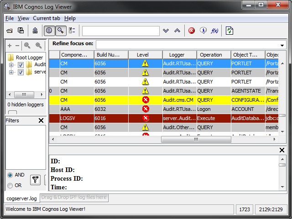This screenshot has height=219, width=292.
Task: Click the Drag & Drop IPF log files tab
Action: coord(74,198)
